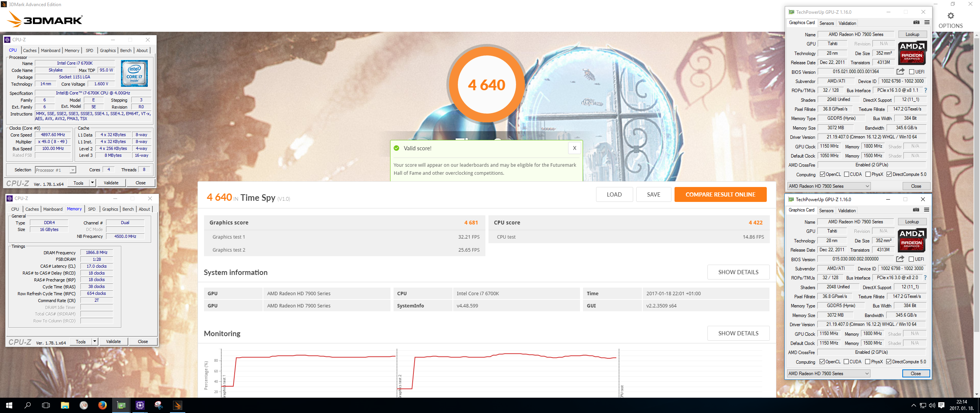Switch to Validation tab in lower GPU-Z
Screen dimensions: 980x413
click(x=847, y=211)
